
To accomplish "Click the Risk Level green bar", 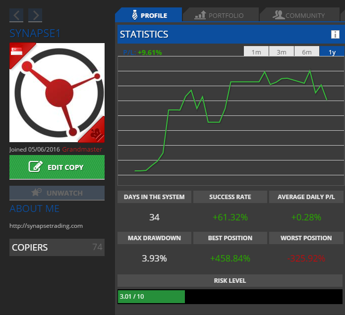I will 151,296.
